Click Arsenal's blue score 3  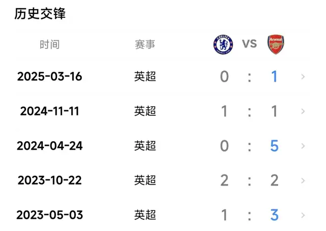275,215
